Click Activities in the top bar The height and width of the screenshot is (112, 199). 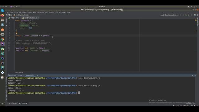[x=5, y=7]
